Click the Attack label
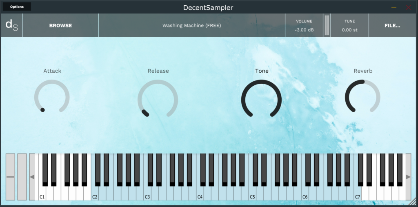Viewport: 418px width, 207px height. coord(52,71)
